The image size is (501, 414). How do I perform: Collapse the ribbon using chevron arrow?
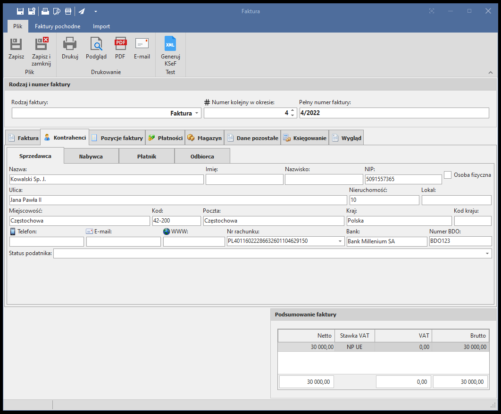491,73
